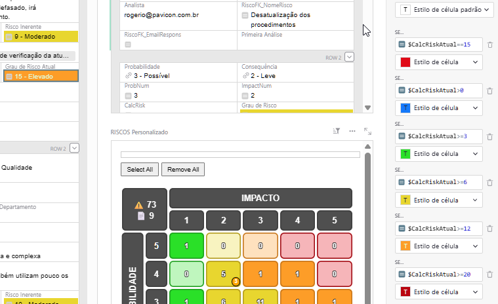Screen dimensions: 498x304
Task: Click the Remove All button
Action: 183,170
